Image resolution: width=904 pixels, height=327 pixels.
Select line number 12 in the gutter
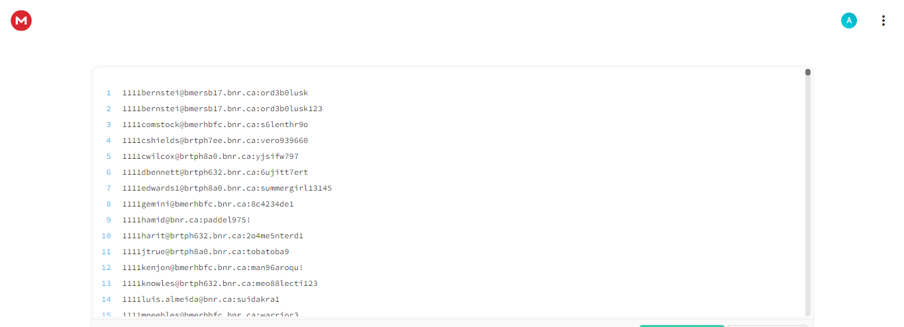click(107, 267)
